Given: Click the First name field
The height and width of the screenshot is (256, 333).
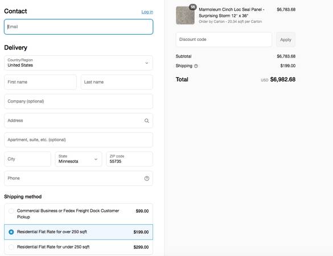Looking at the screenshot, I should click(40, 82).
